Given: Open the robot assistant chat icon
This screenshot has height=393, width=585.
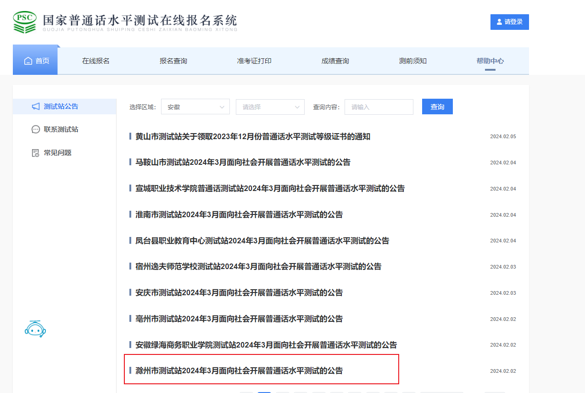Looking at the screenshot, I should [35, 329].
